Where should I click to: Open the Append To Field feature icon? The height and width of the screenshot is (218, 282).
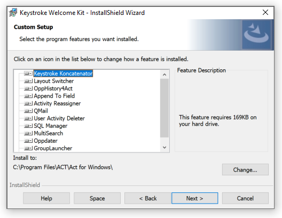[x=28, y=96]
